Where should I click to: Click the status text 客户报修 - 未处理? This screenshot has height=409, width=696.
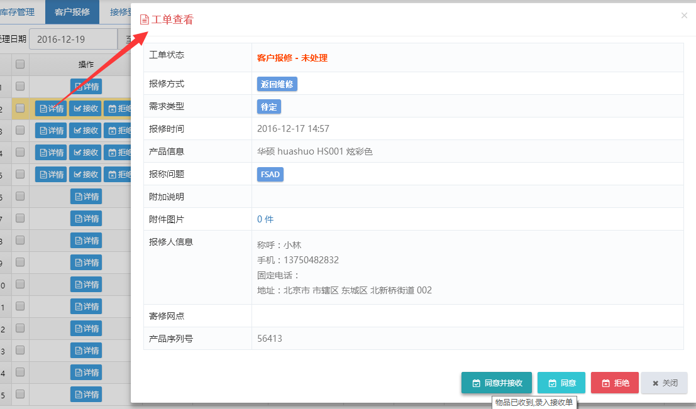292,58
